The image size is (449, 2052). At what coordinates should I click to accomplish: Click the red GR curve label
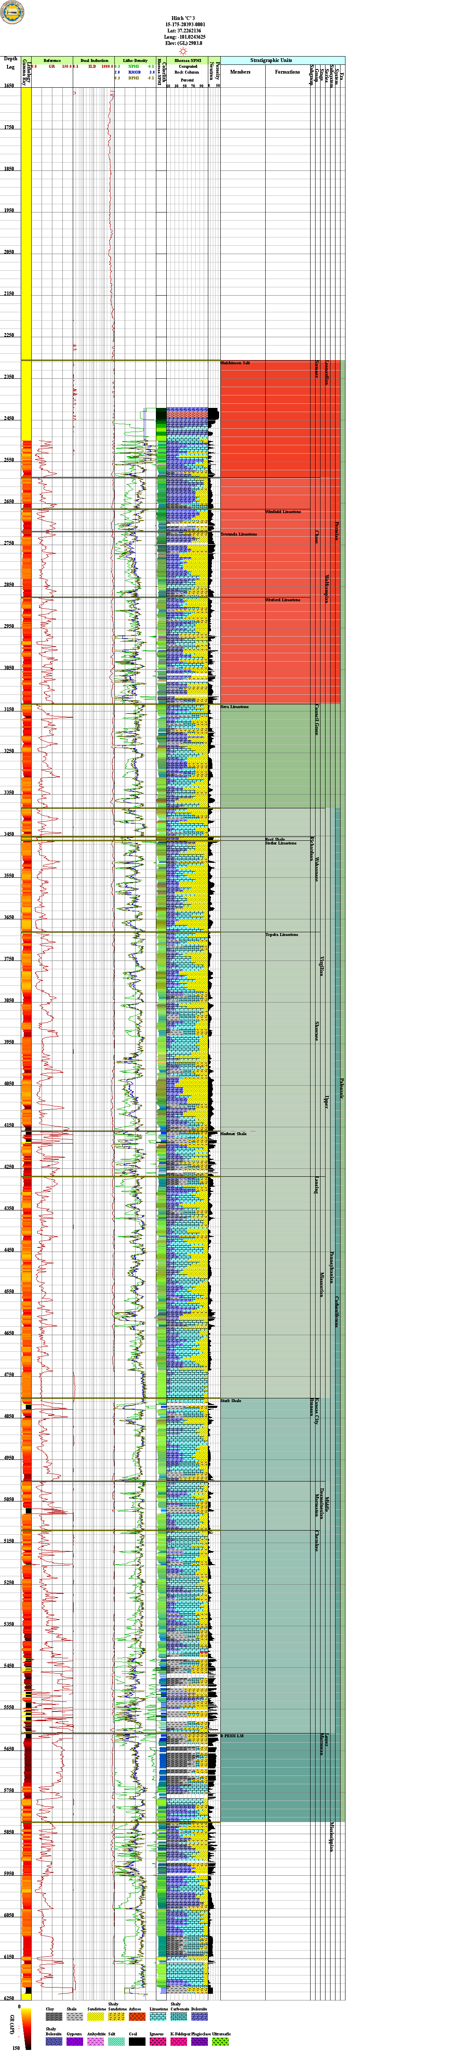pyautogui.click(x=52, y=67)
